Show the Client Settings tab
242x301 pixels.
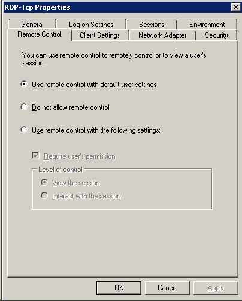100,35
